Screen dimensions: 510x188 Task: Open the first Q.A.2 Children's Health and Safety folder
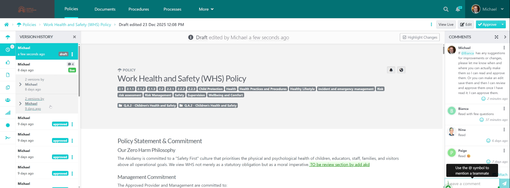(x=147, y=105)
